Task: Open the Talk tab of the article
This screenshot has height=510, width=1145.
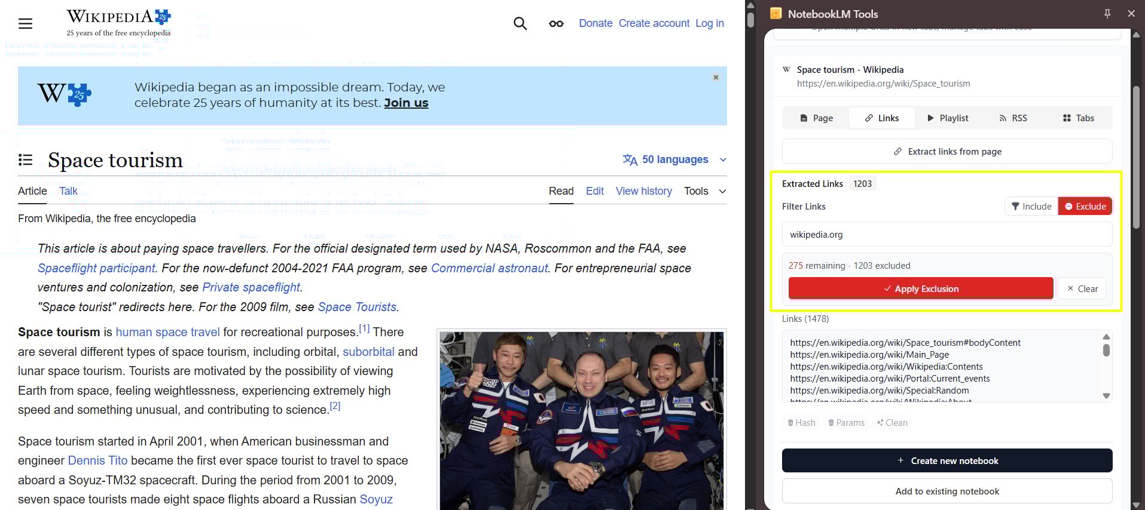Action: [68, 191]
